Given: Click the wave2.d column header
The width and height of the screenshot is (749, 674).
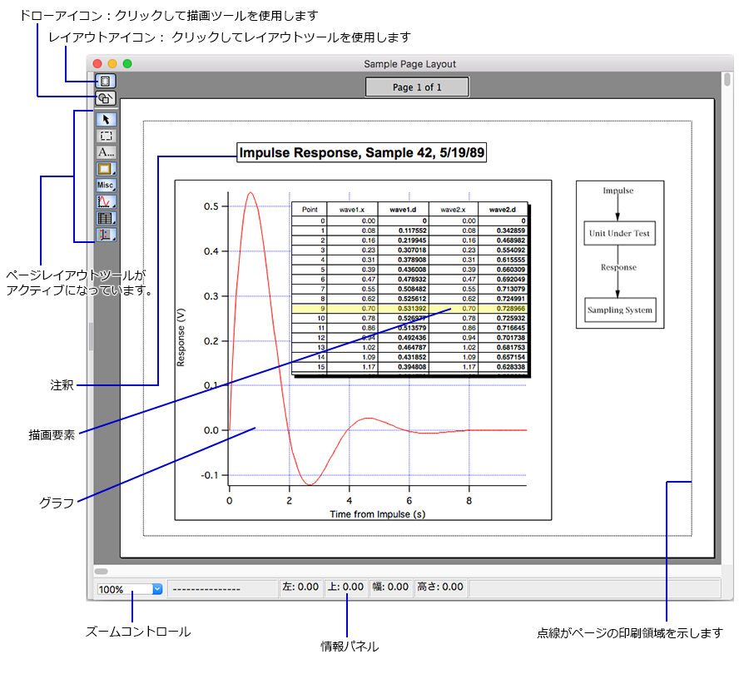Looking at the screenshot, I should coord(503,210).
